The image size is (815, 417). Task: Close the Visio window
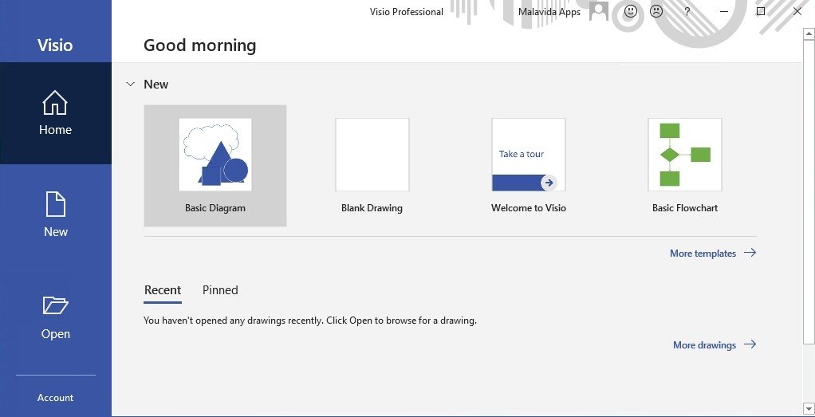[x=797, y=11]
